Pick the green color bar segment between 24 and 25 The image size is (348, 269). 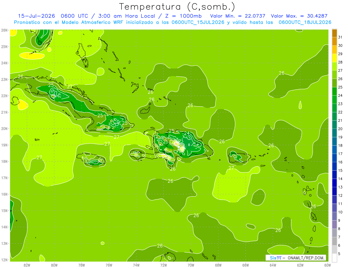(x=334, y=91)
